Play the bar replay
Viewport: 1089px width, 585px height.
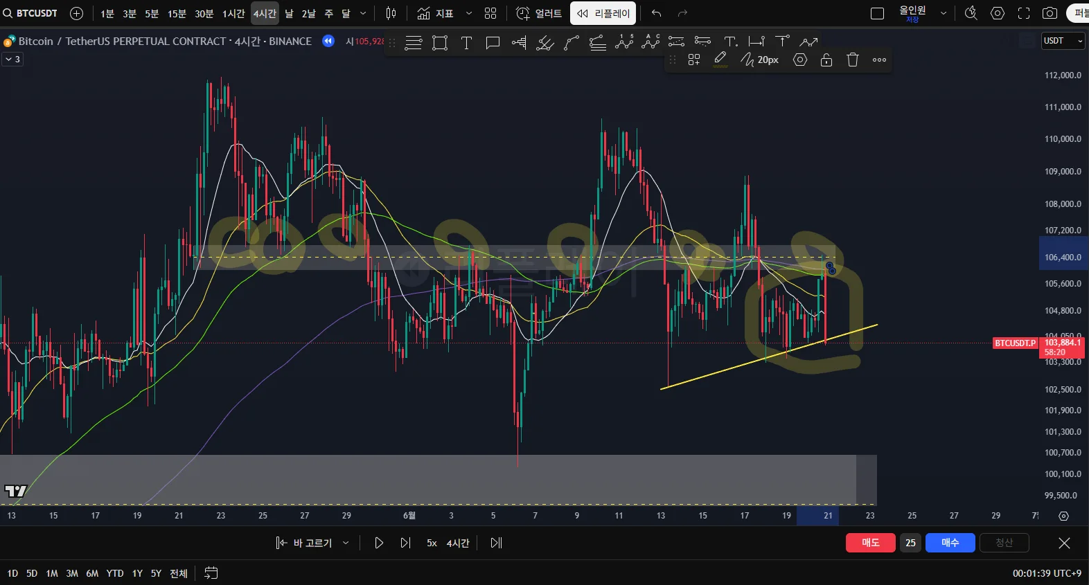coord(379,543)
